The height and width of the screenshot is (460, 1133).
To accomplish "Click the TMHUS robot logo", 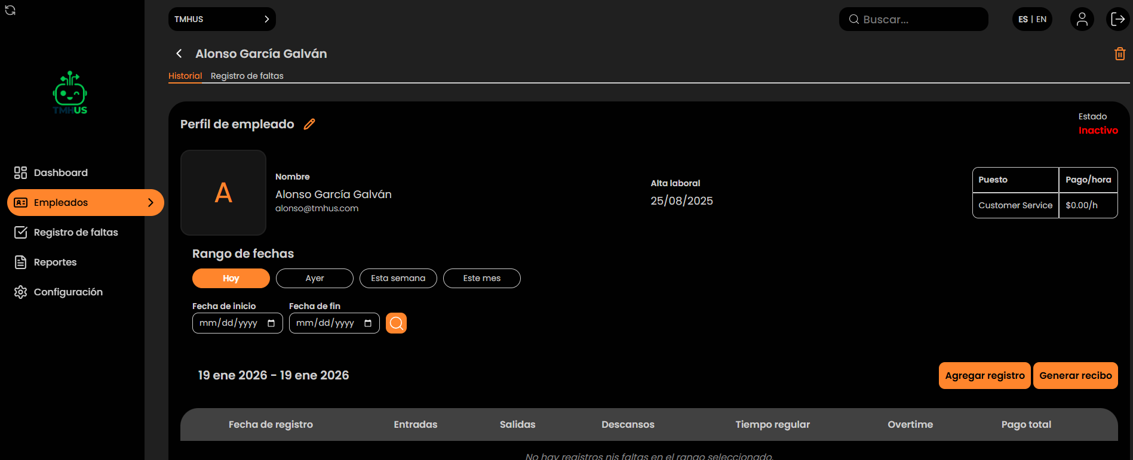I will pyautogui.click(x=70, y=93).
